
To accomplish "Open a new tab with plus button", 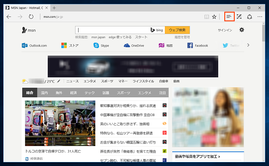I will 54,8.
